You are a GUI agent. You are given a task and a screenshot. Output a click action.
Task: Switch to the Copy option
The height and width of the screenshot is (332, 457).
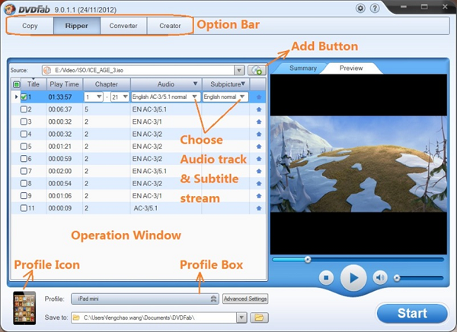[30, 26]
